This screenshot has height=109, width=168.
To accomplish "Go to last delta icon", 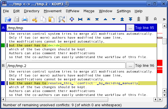I will 89,19.
